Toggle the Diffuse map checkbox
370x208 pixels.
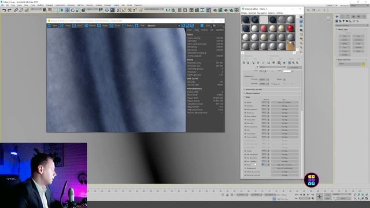[x=245, y=103]
